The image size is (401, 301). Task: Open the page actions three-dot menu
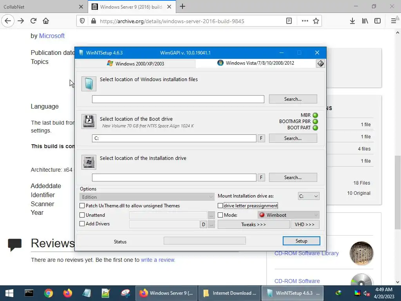(305, 21)
